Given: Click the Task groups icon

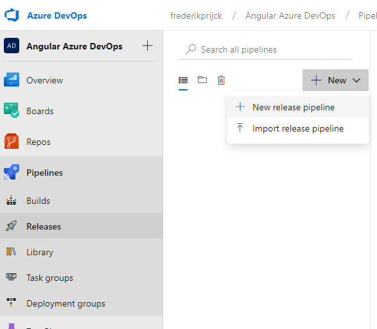Looking at the screenshot, I should tap(11, 277).
